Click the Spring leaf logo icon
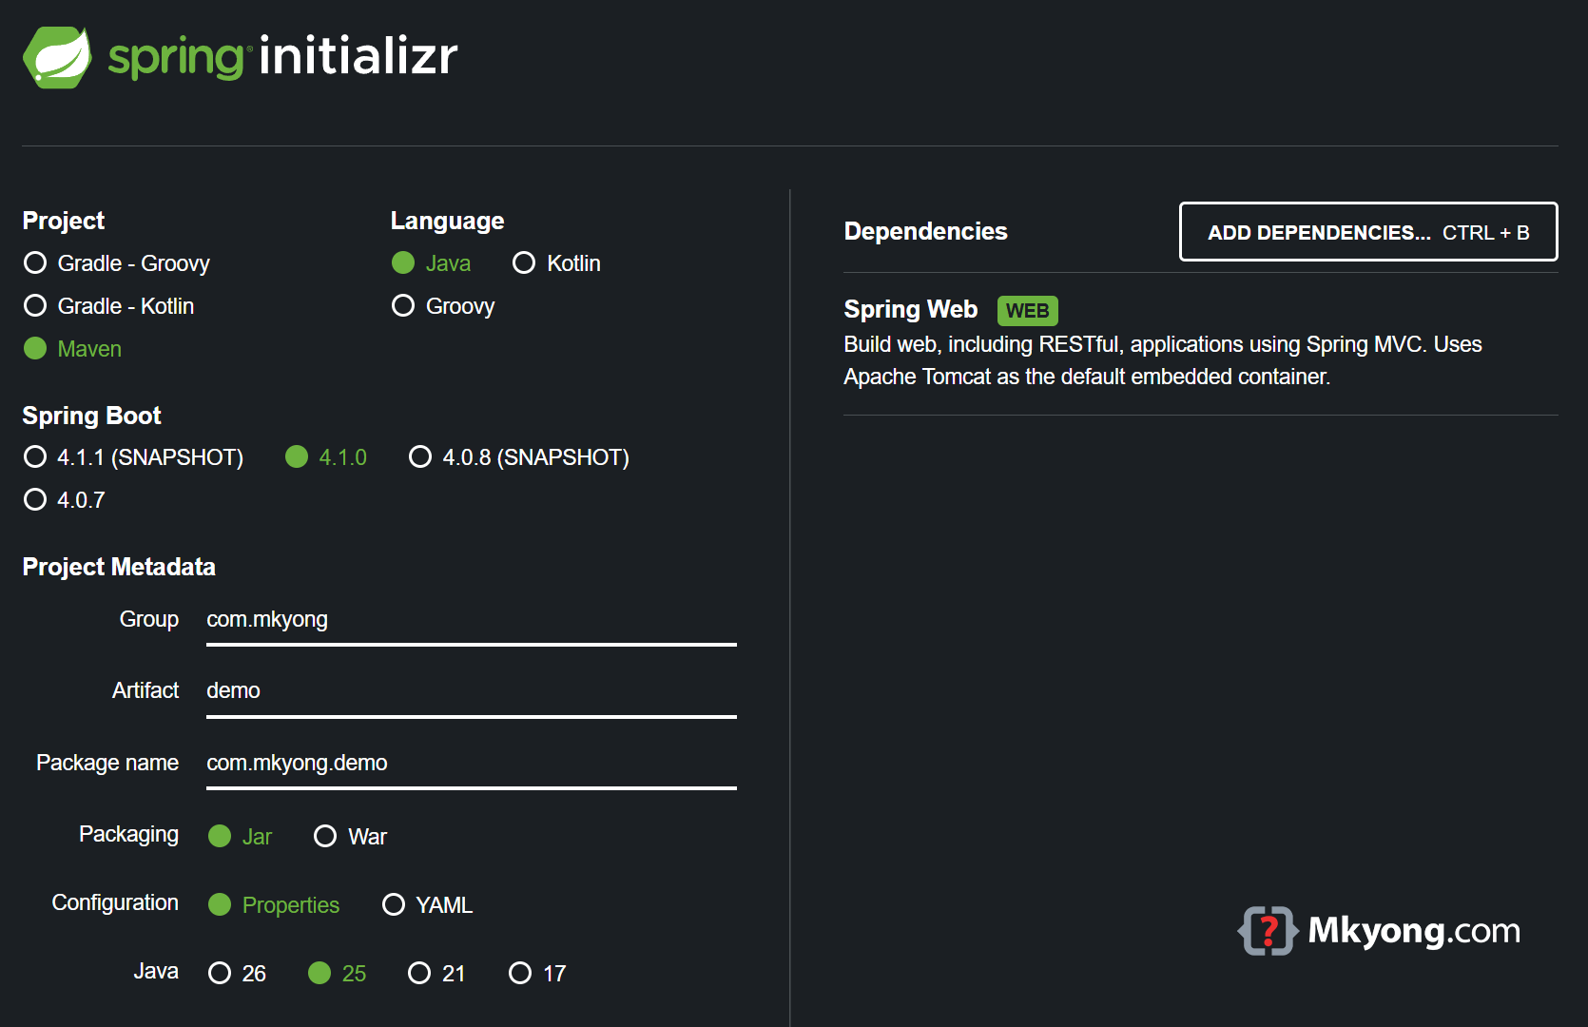Screen dimensions: 1588x1027 tap(57, 57)
